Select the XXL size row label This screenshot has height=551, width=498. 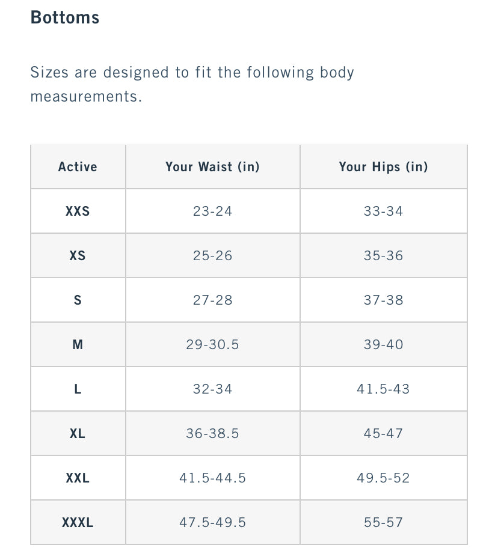coord(78,478)
